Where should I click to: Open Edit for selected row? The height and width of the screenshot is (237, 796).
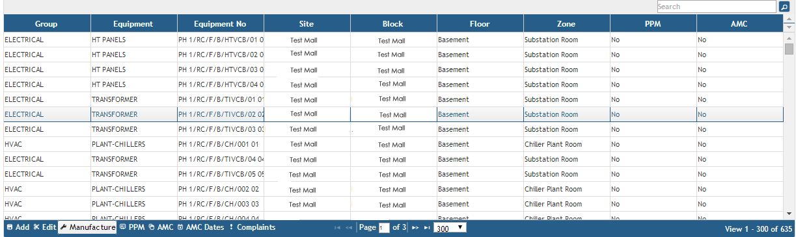tap(45, 227)
